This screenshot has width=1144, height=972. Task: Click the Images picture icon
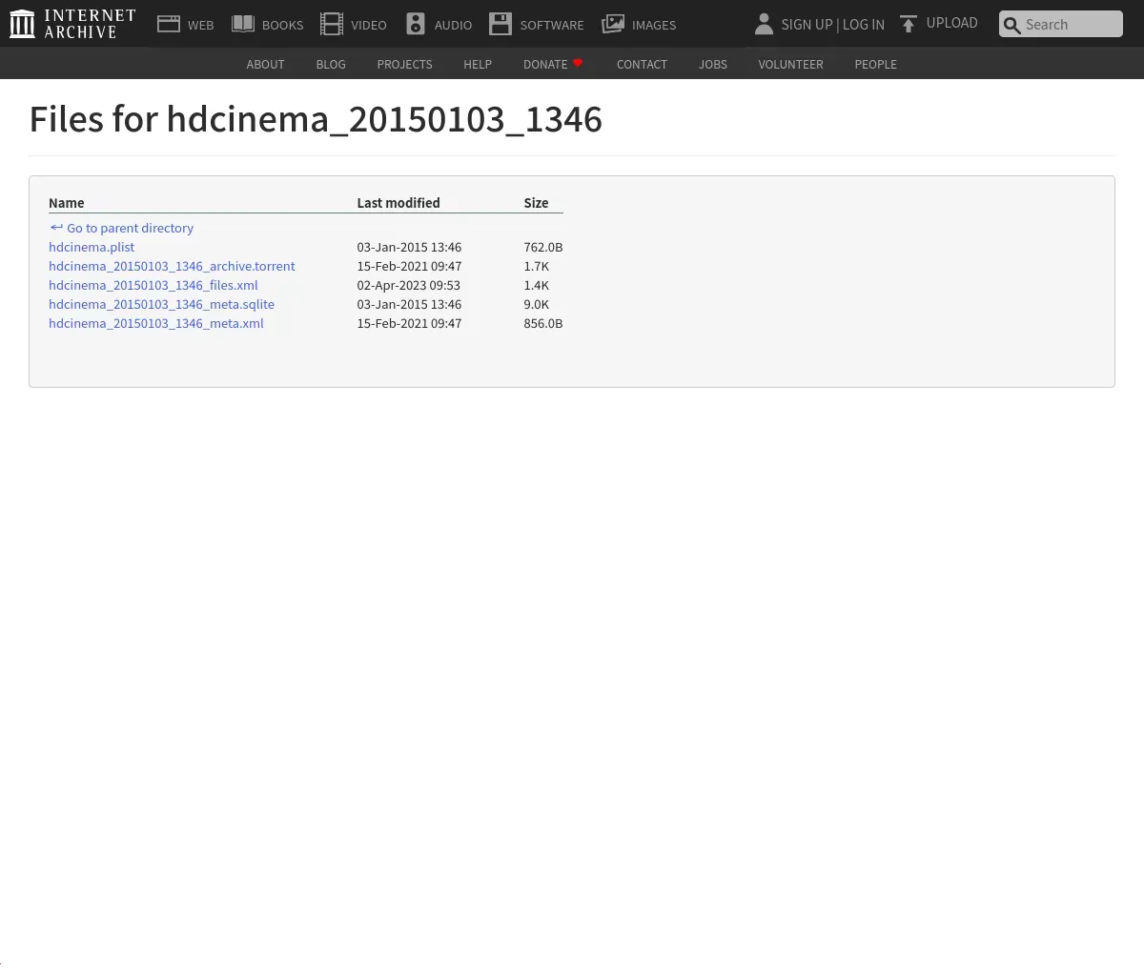[x=613, y=24]
